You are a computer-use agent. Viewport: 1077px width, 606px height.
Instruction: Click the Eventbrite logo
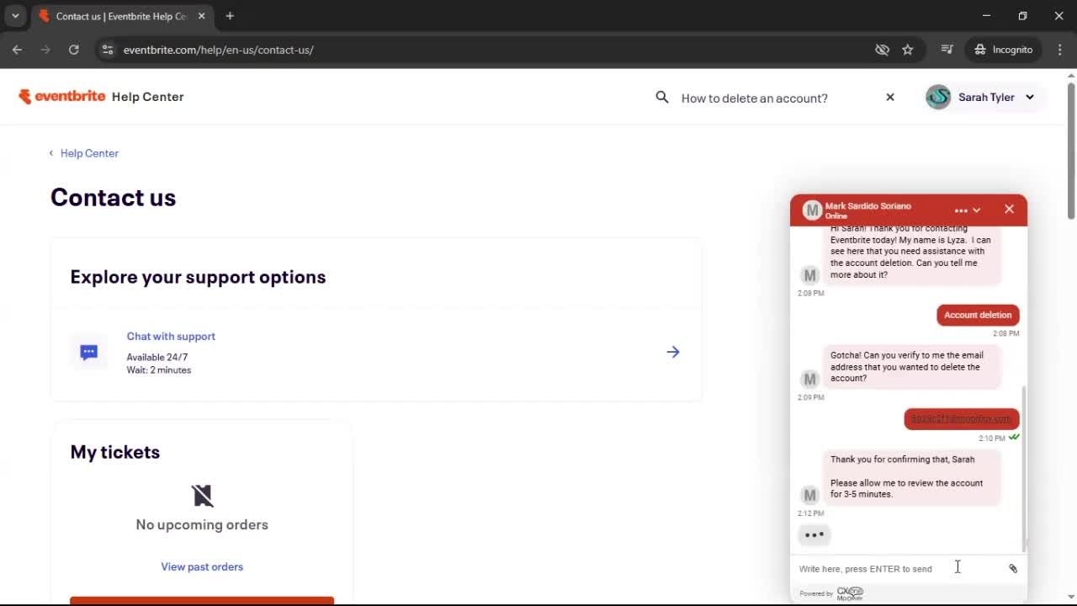[61, 96]
